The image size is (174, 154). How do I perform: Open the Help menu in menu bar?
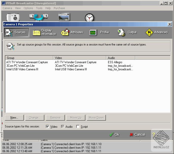(48, 8)
